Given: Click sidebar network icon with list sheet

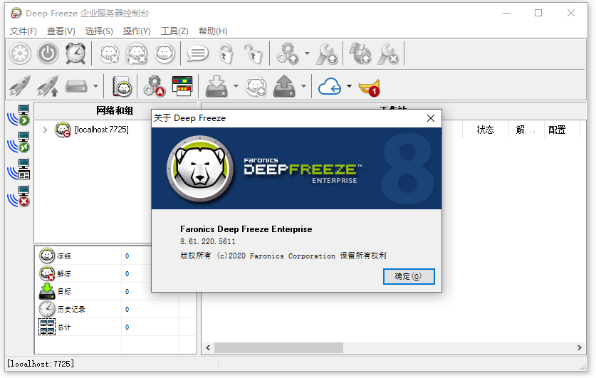Looking at the screenshot, I should [19, 169].
